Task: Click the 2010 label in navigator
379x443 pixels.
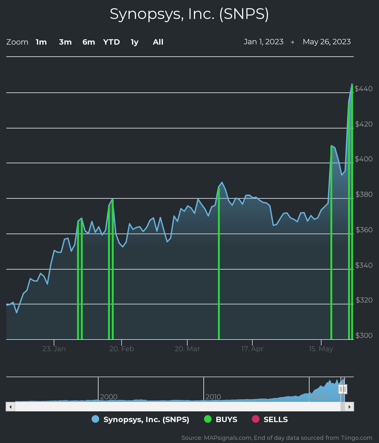Action: (213, 397)
